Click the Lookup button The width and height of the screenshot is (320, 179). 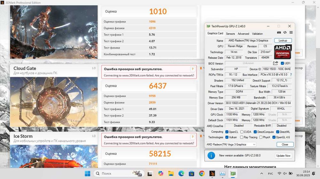tap(283, 40)
